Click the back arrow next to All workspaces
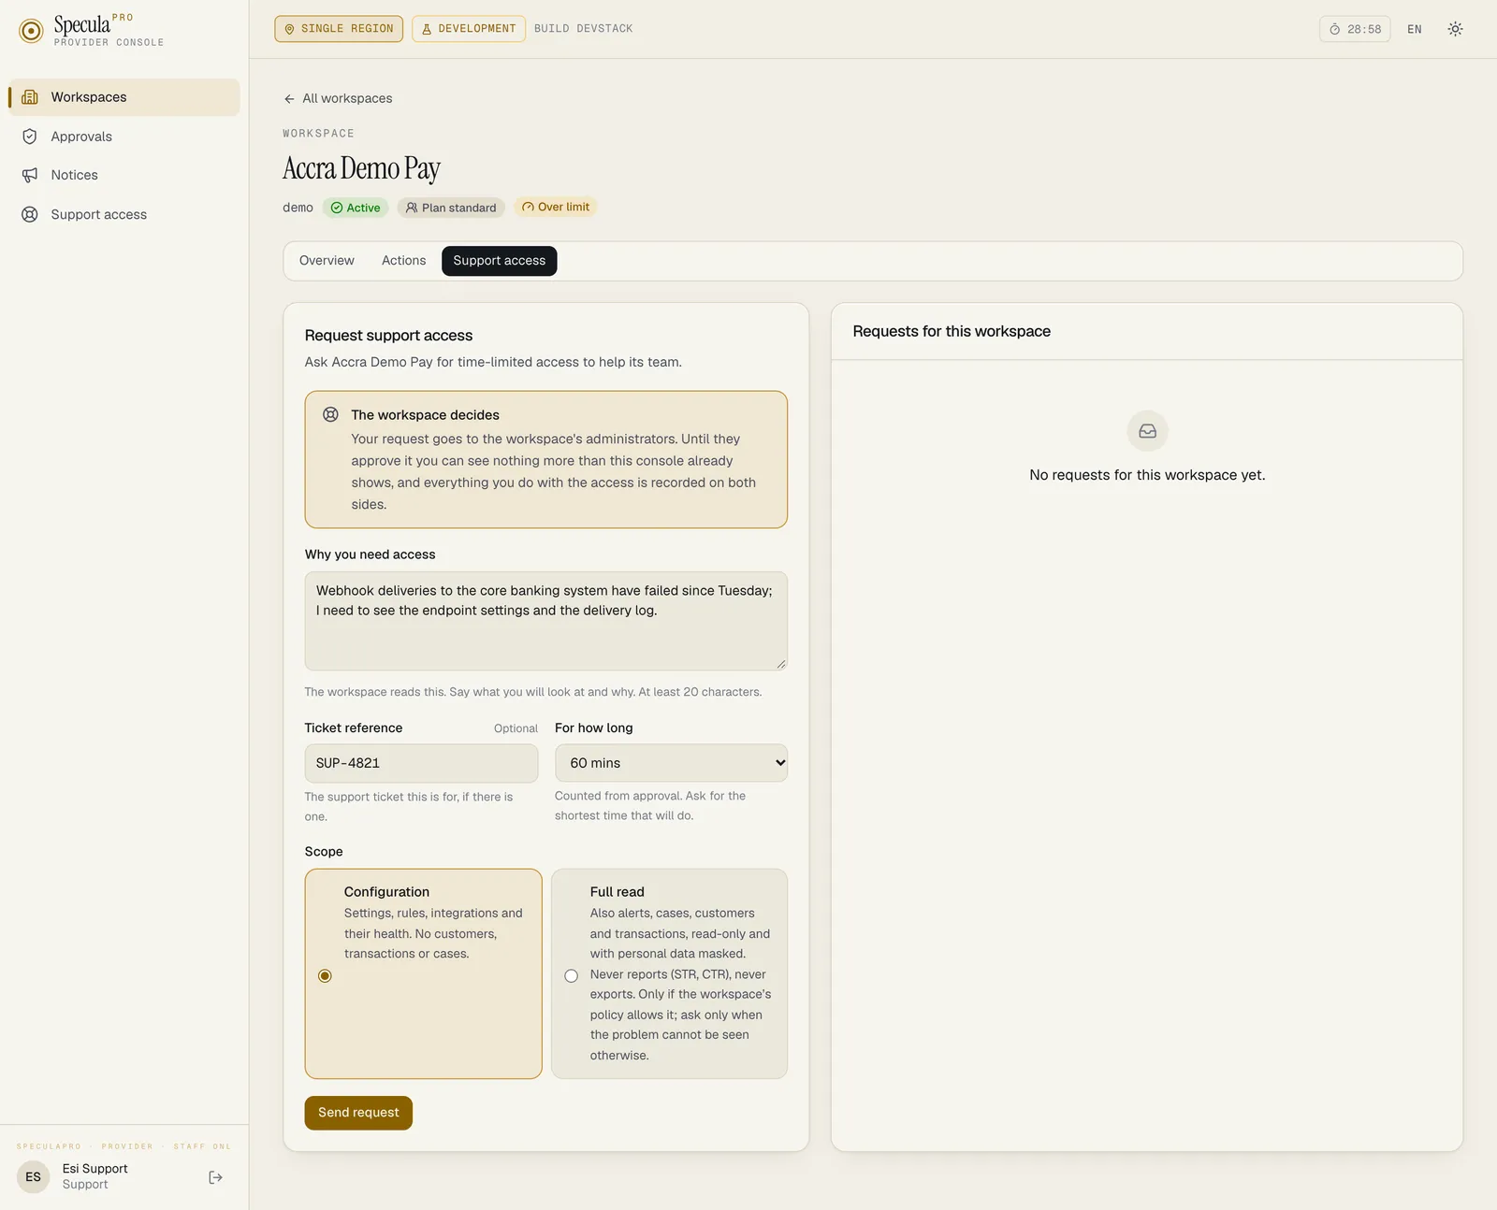 pyautogui.click(x=289, y=99)
